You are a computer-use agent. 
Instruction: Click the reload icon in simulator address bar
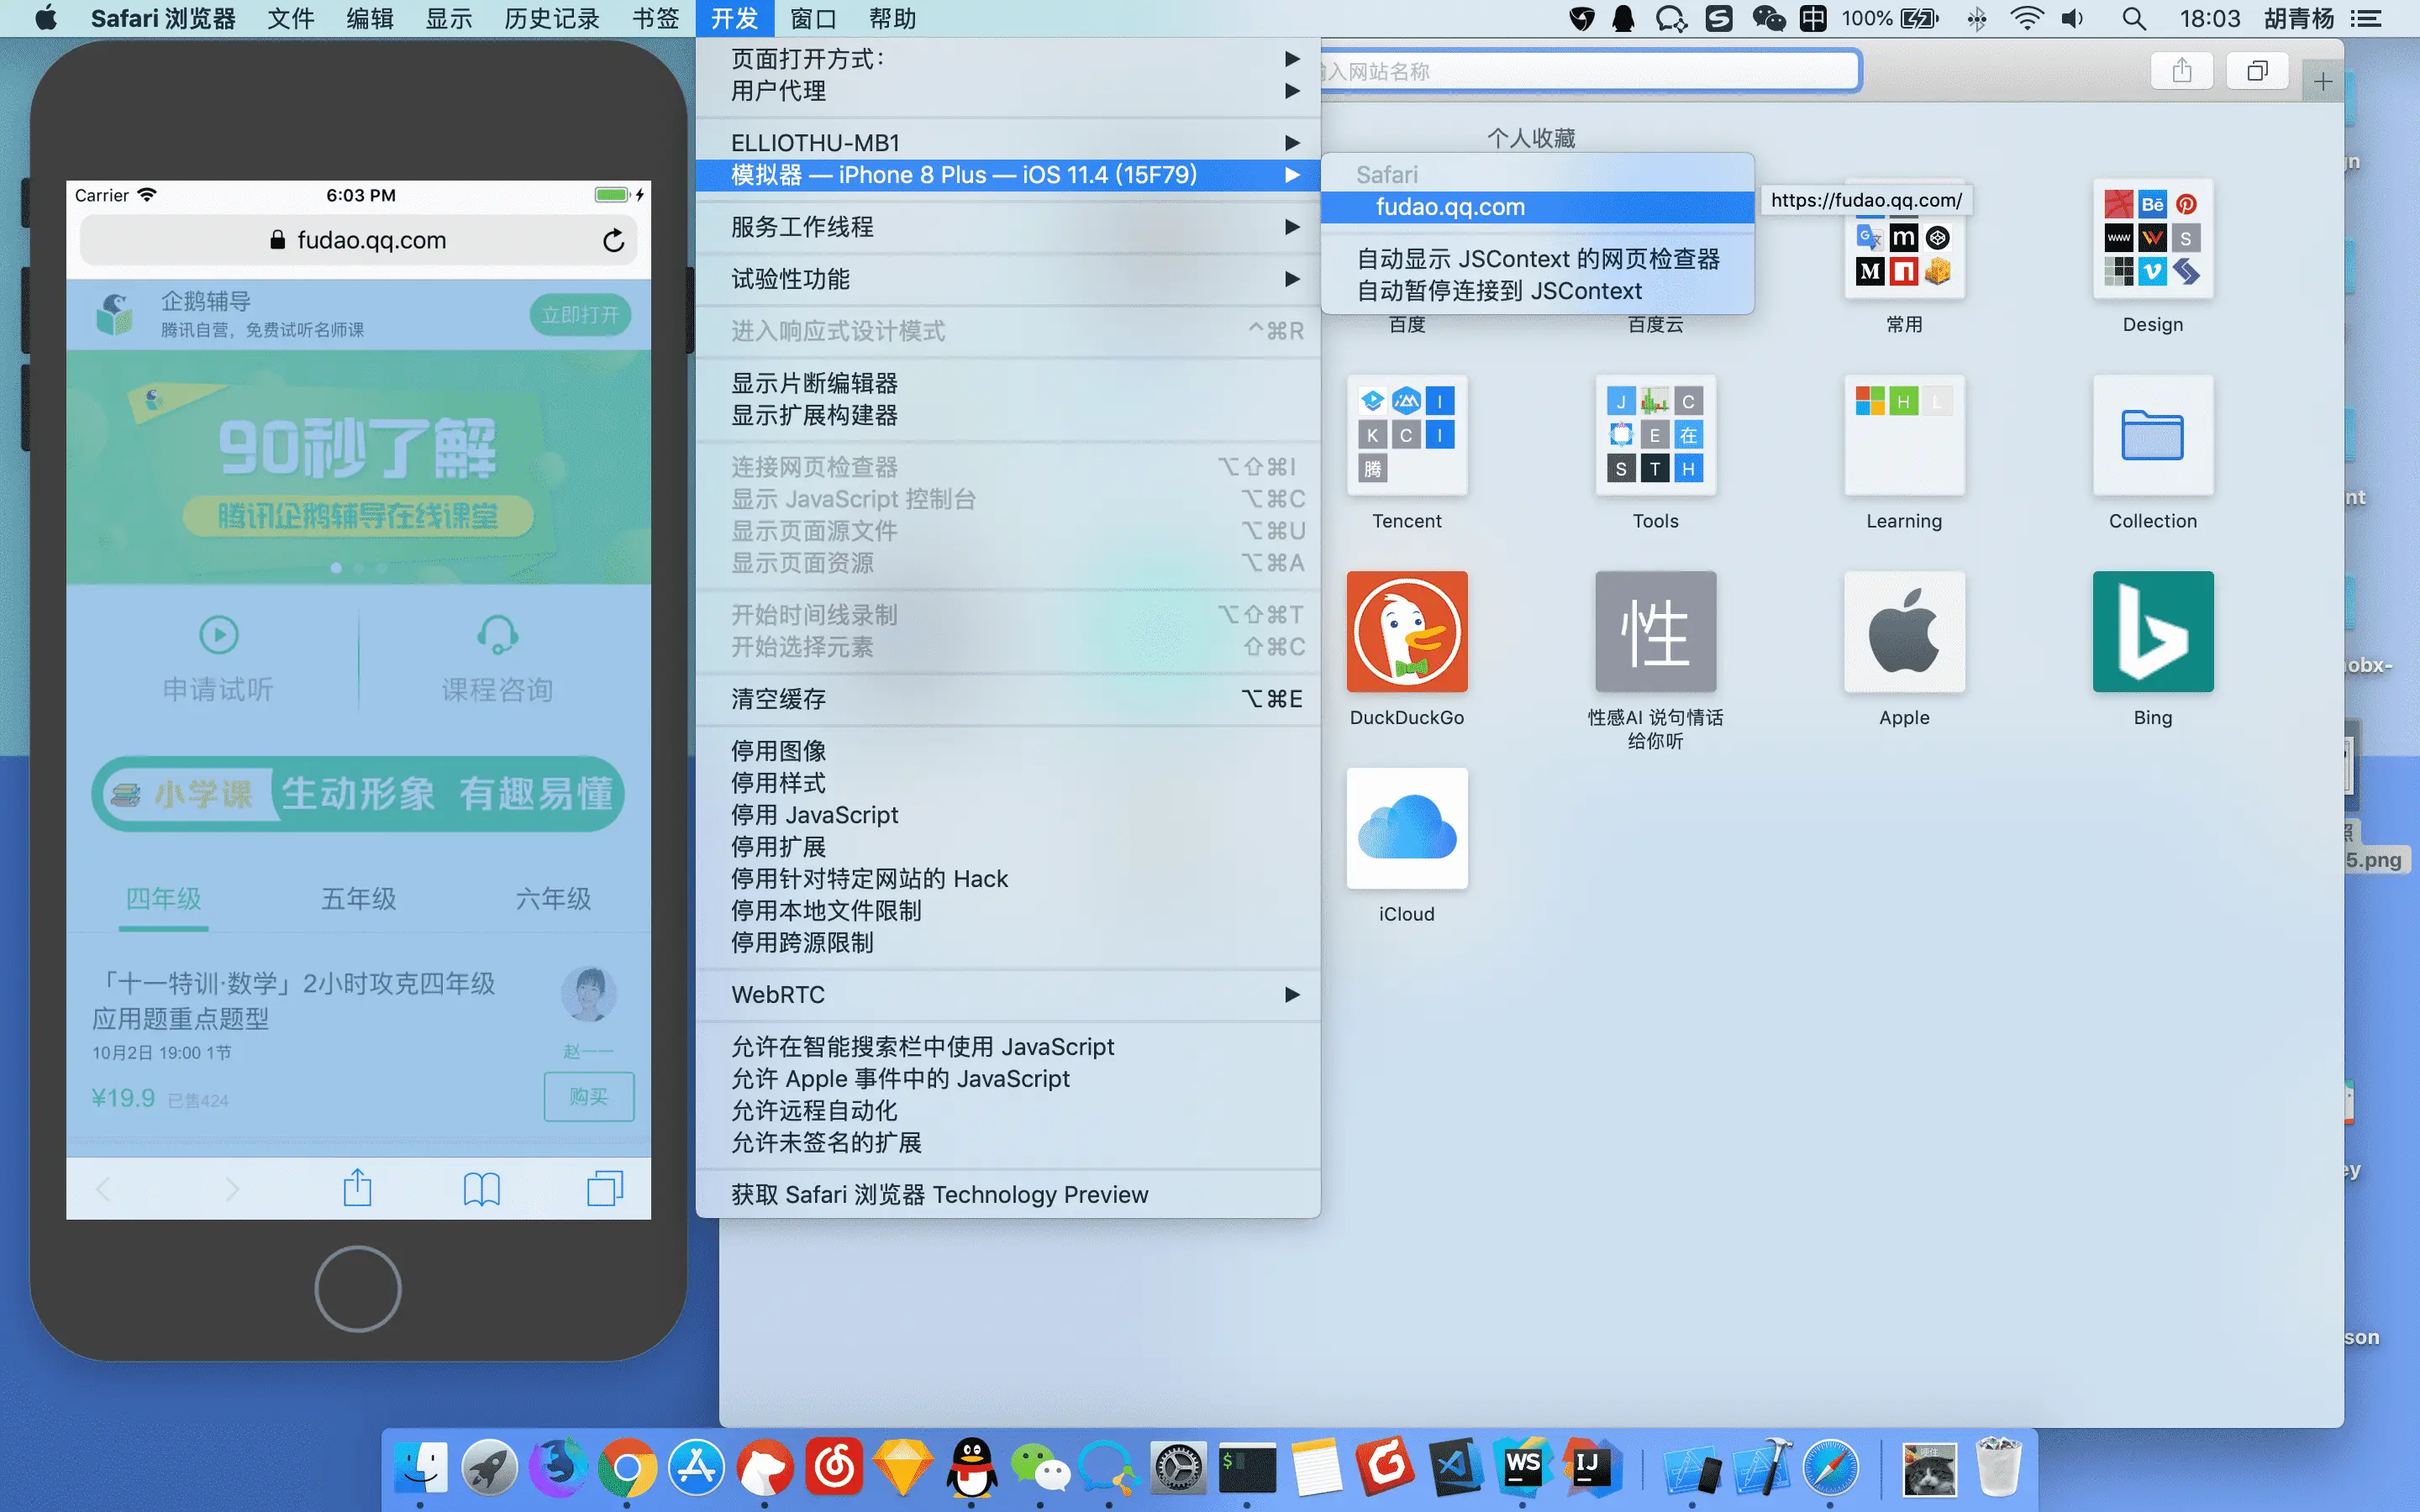click(x=613, y=240)
